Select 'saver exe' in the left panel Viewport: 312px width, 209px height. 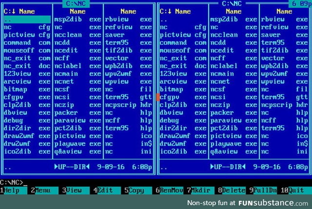[x=129, y=35]
